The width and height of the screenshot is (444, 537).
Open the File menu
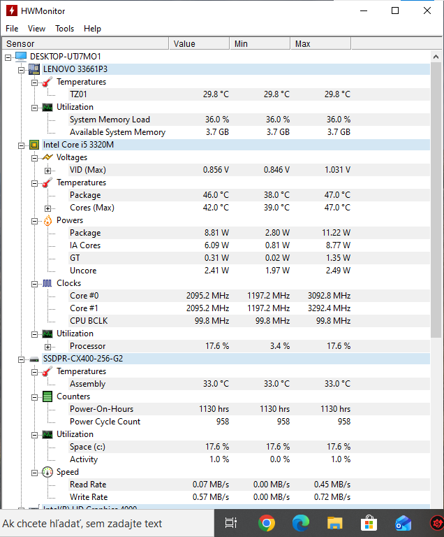(12, 29)
